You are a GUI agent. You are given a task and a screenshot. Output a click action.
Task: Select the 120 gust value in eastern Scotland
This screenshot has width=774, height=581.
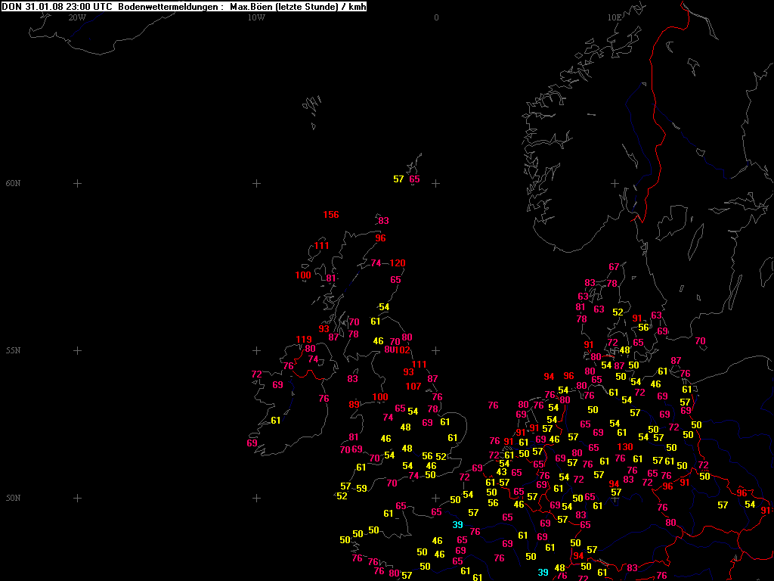coord(398,263)
